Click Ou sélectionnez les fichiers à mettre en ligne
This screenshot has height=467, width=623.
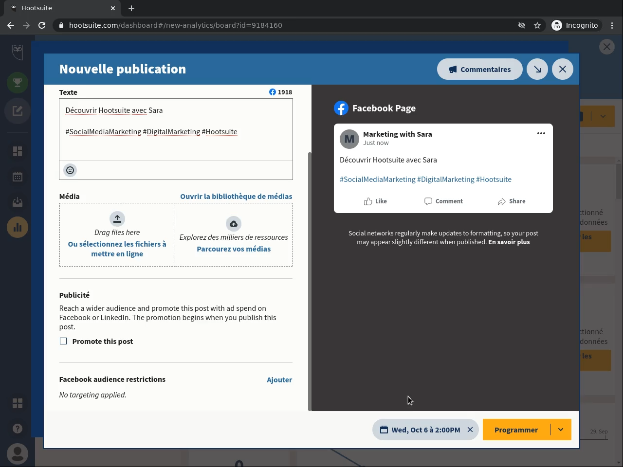click(x=117, y=249)
